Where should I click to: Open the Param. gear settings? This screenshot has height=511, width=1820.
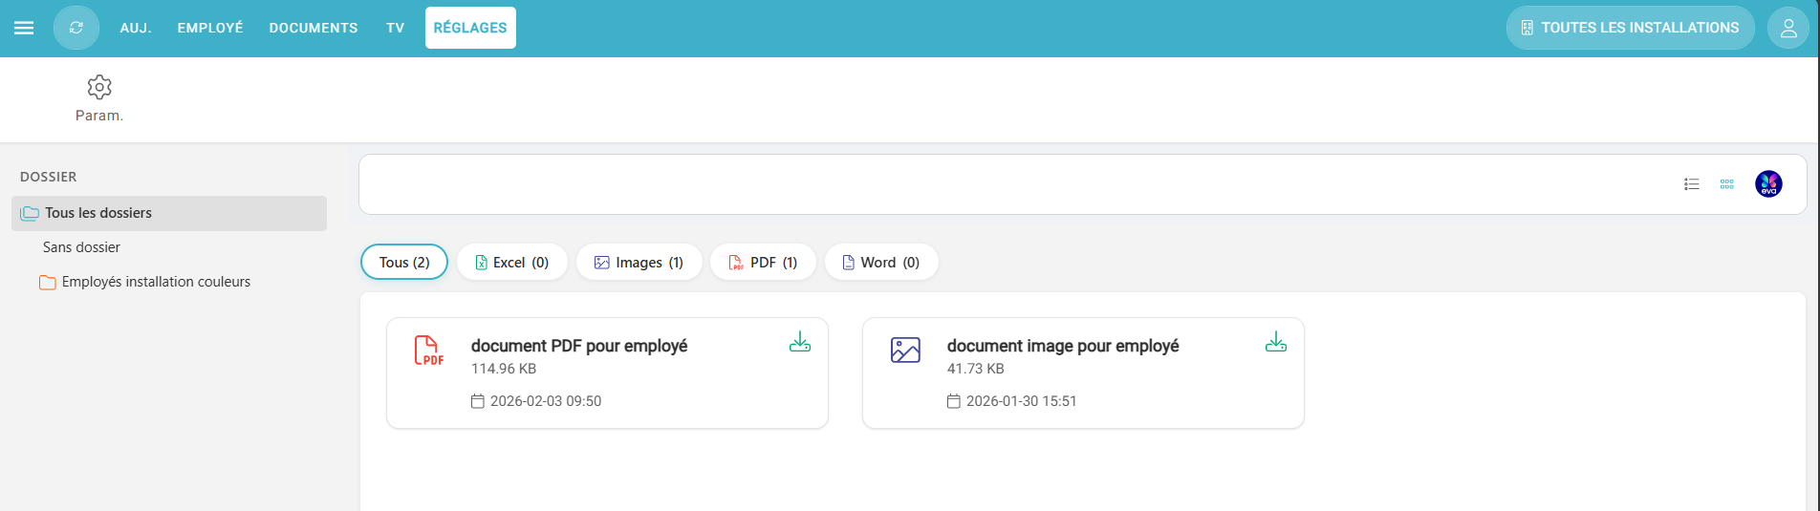99,98
